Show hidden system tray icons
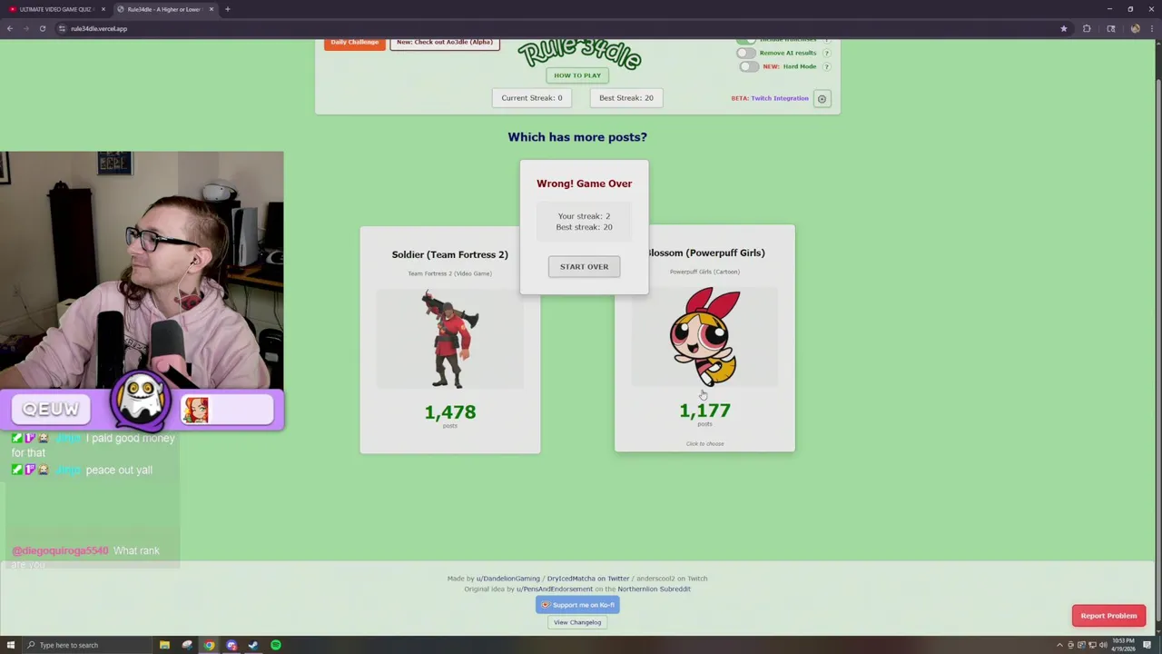This screenshot has width=1162, height=654. (x=1060, y=645)
